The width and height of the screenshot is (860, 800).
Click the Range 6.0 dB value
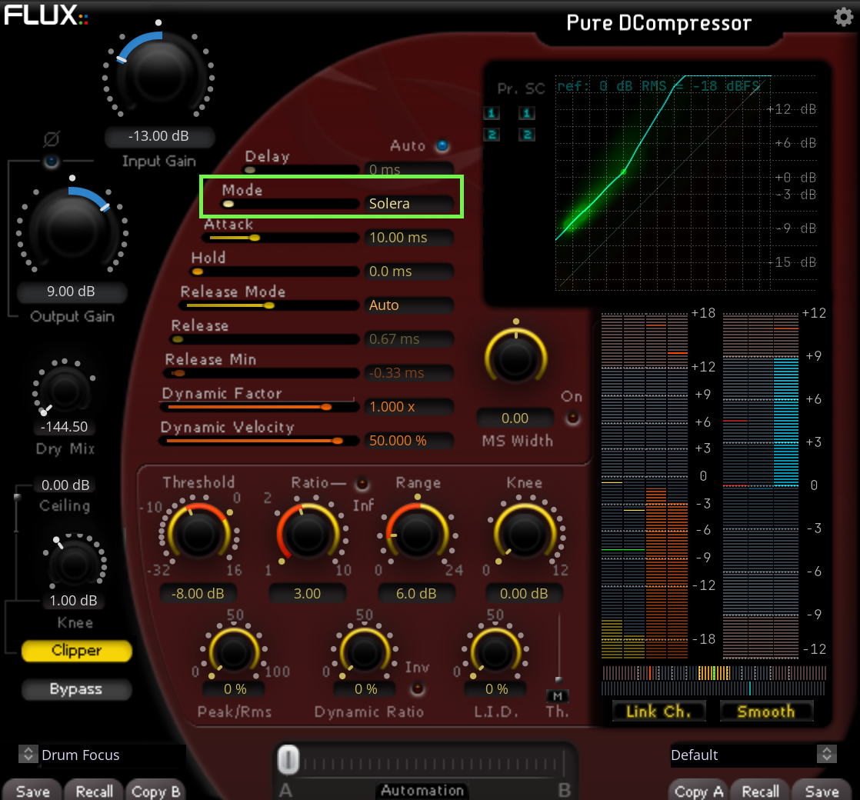coord(416,593)
